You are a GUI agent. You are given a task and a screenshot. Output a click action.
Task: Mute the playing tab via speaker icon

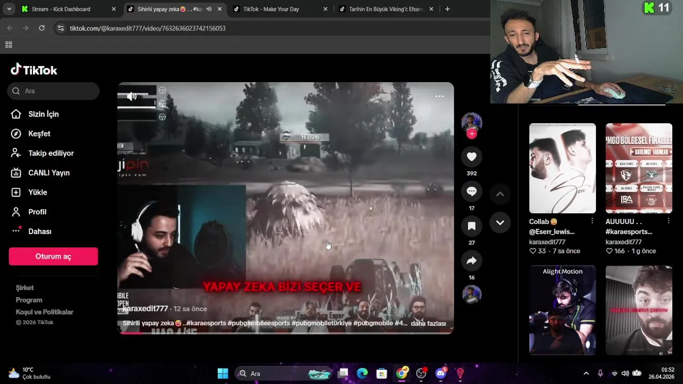click(x=209, y=9)
